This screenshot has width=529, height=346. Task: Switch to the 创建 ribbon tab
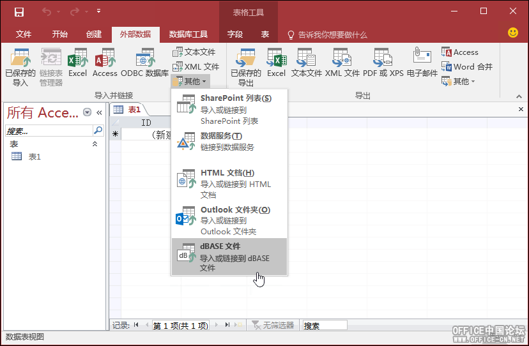click(94, 34)
